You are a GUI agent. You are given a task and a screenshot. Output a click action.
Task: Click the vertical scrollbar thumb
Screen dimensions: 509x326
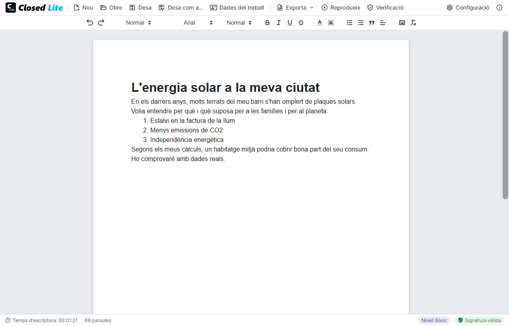coord(505,115)
